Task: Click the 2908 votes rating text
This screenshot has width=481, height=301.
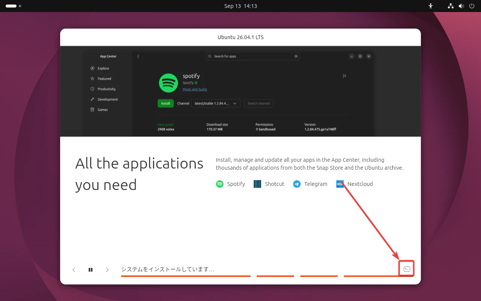Action: point(166,129)
